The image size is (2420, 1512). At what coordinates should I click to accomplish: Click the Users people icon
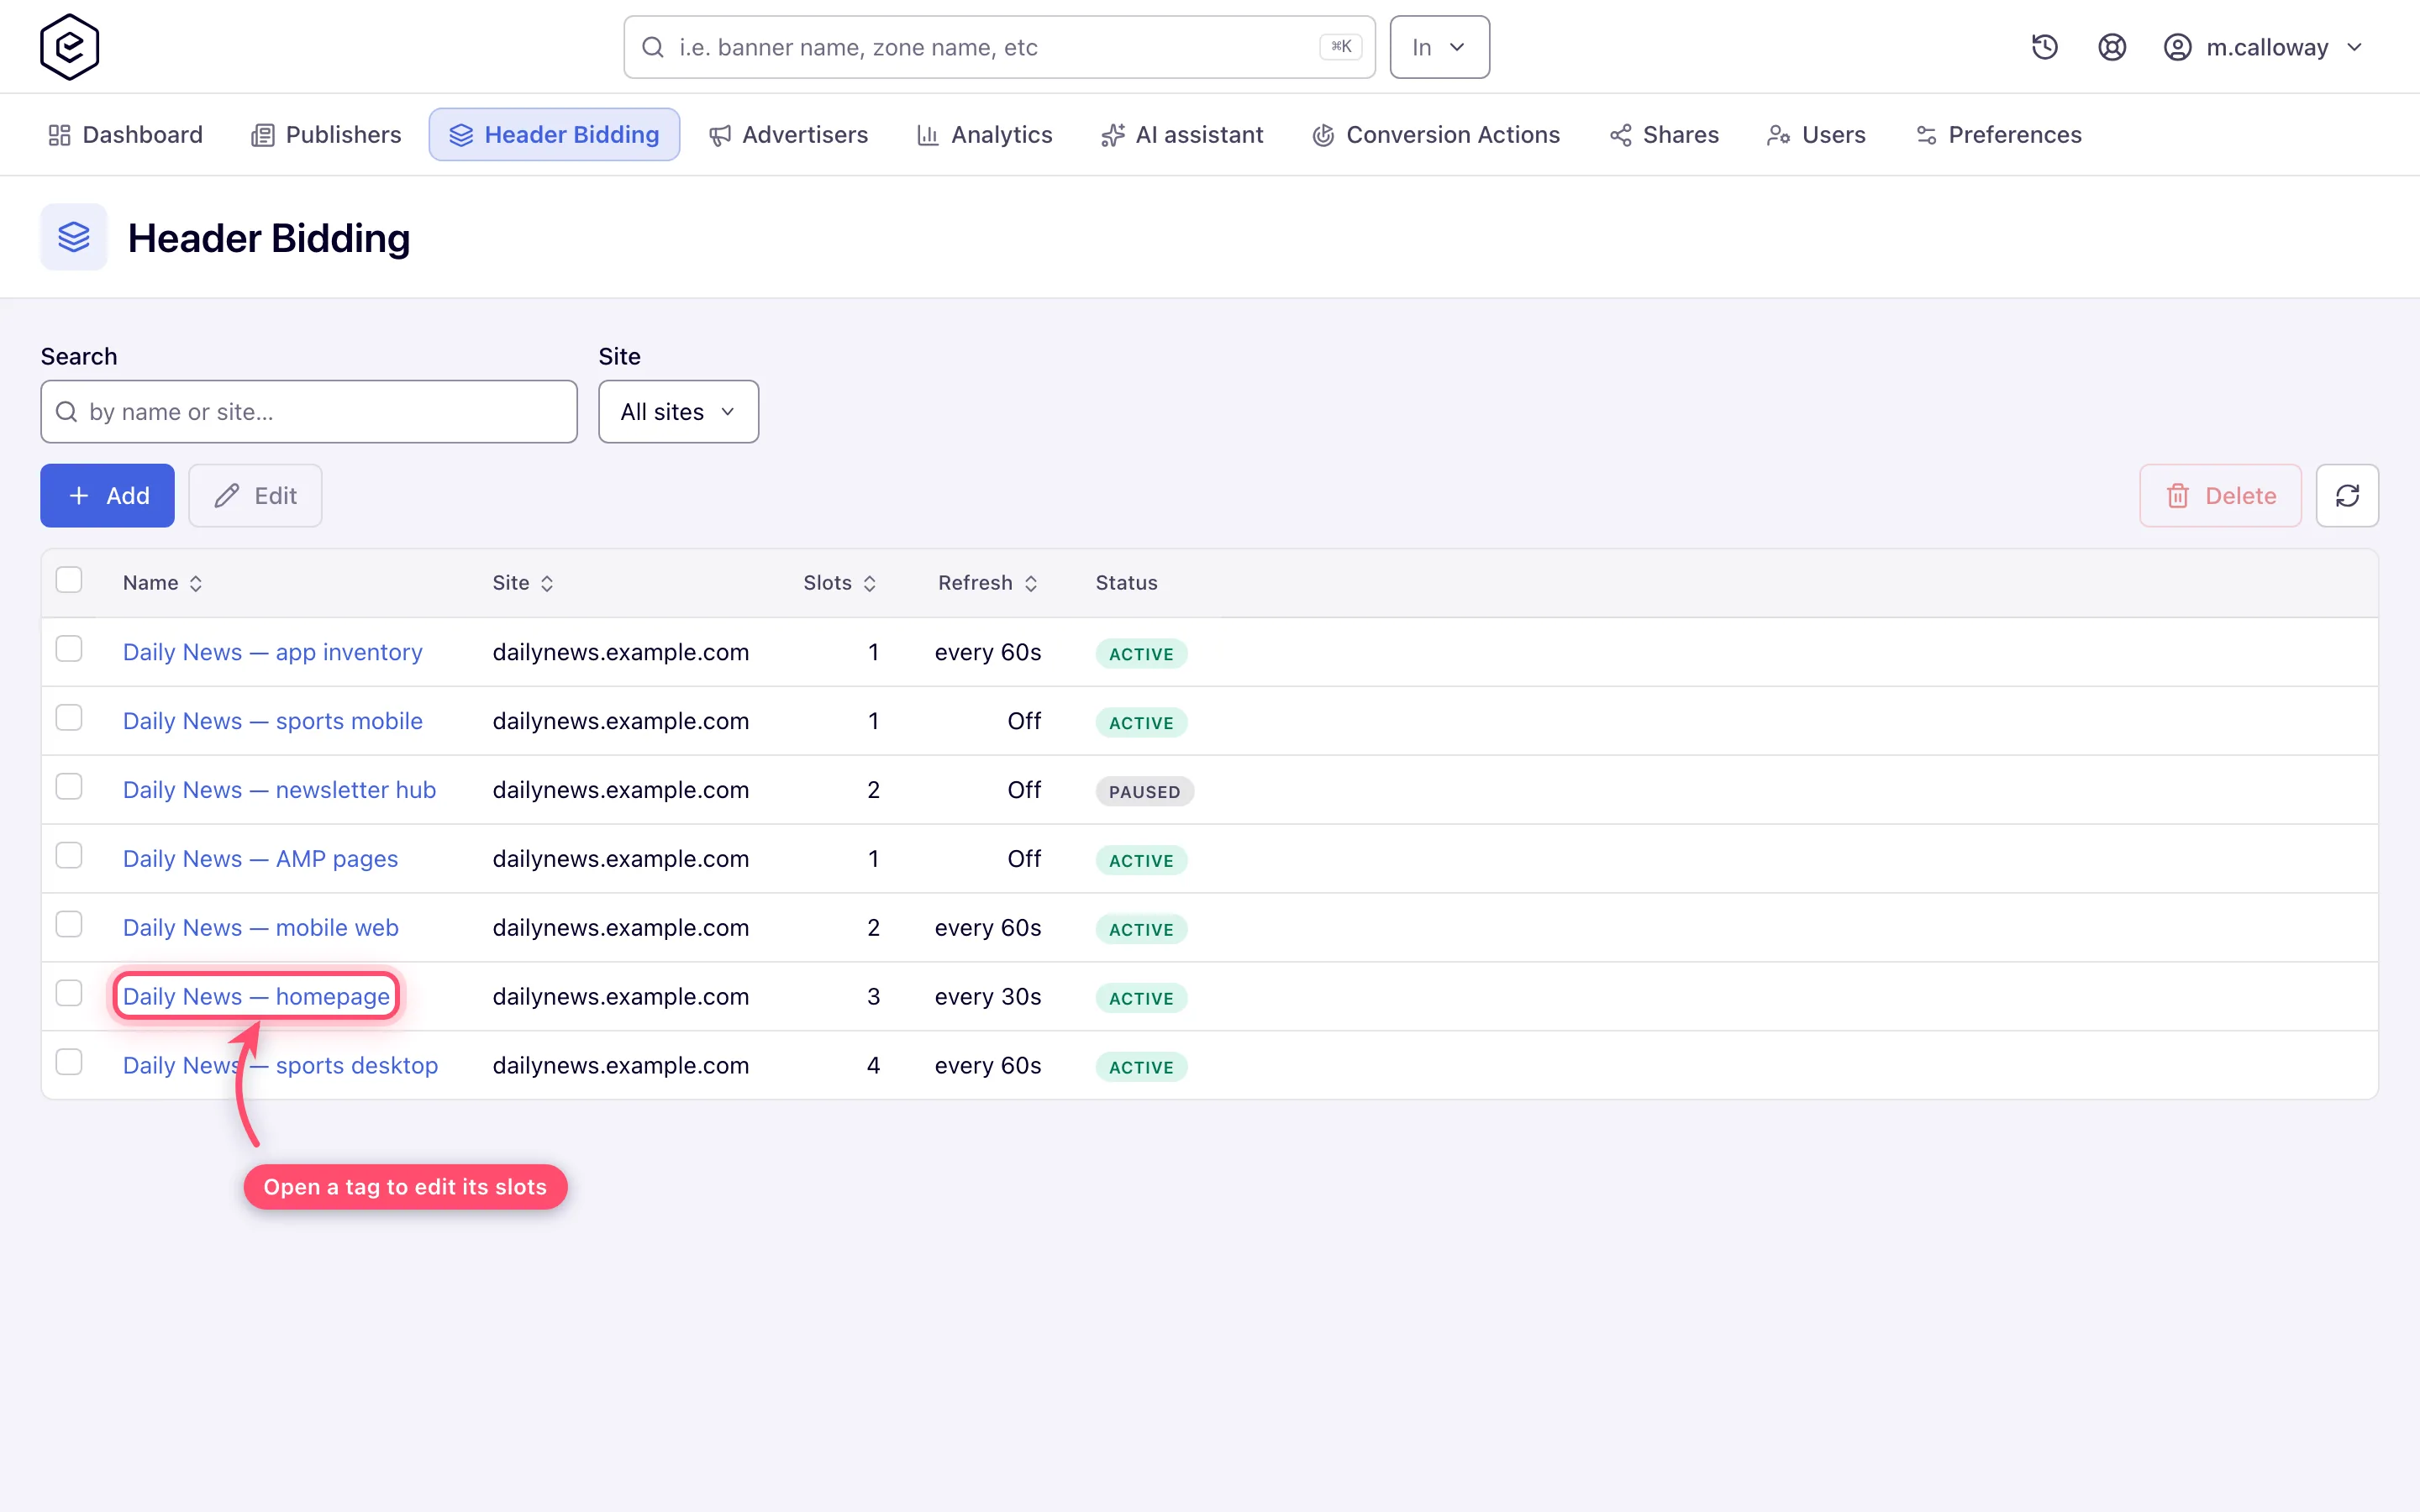(x=1778, y=135)
